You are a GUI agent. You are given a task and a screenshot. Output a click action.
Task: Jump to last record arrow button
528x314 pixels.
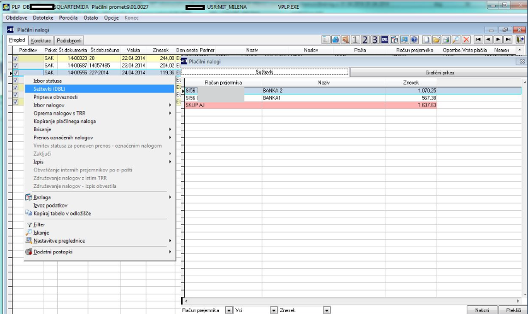[x=508, y=40]
